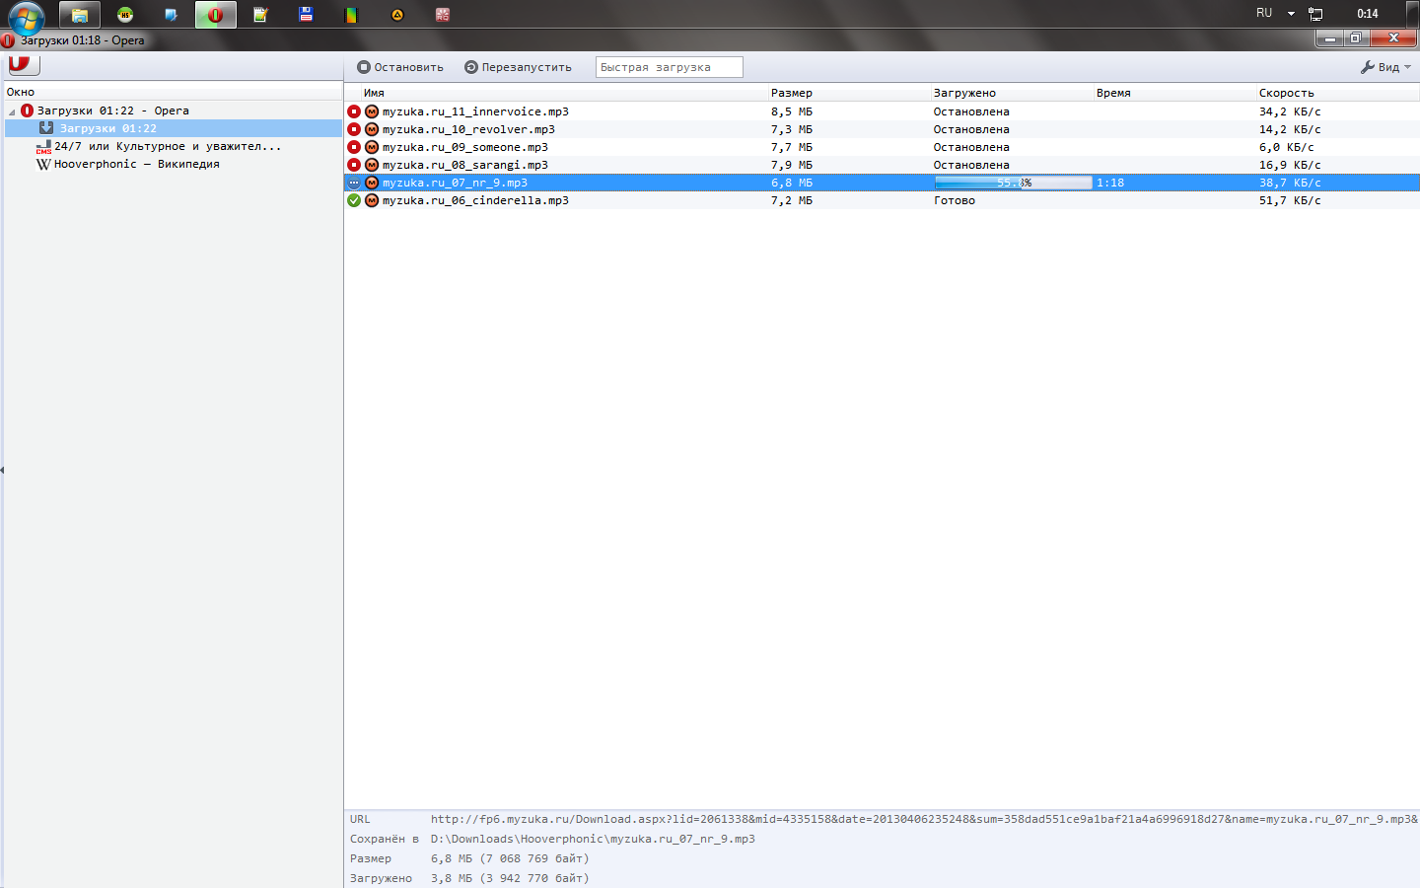The height and width of the screenshot is (888, 1420).
Task: Click the in-progress status icon of myzuka.ru_07_nr_9.mp3
Action: [354, 183]
